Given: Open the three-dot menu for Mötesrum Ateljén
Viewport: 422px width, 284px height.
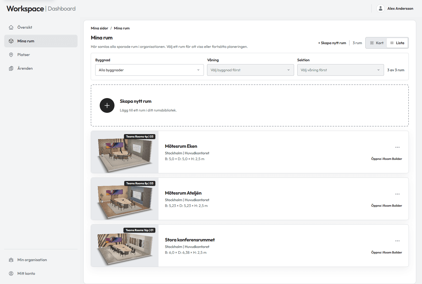Looking at the screenshot, I should [x=397, y=194].
